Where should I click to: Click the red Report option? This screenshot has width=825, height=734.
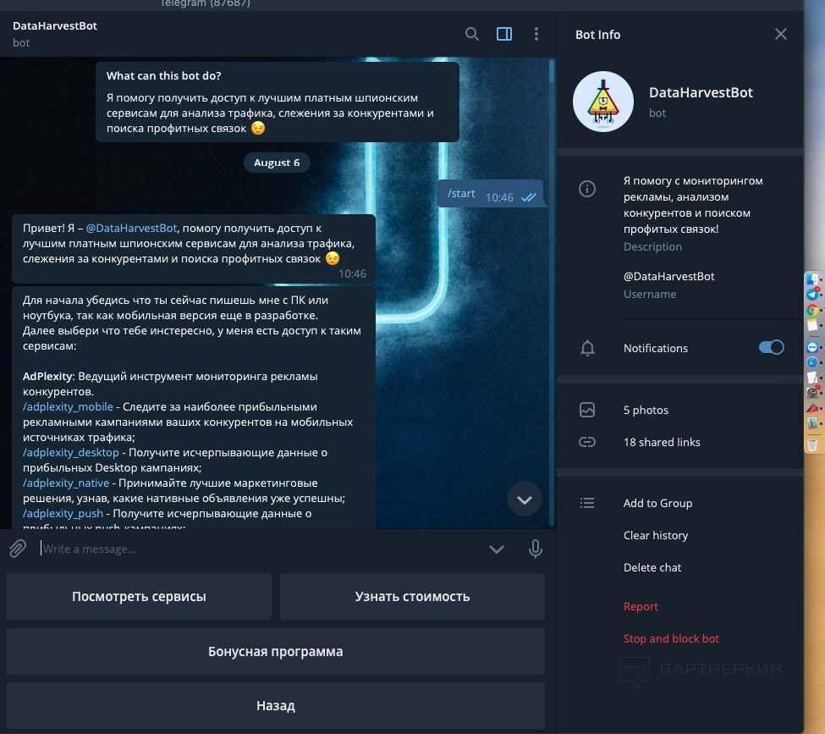tap(641, 606)
